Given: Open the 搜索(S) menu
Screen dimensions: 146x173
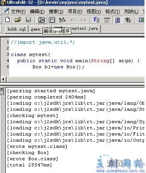Looking at the screenshot, I should pos(56,12).
